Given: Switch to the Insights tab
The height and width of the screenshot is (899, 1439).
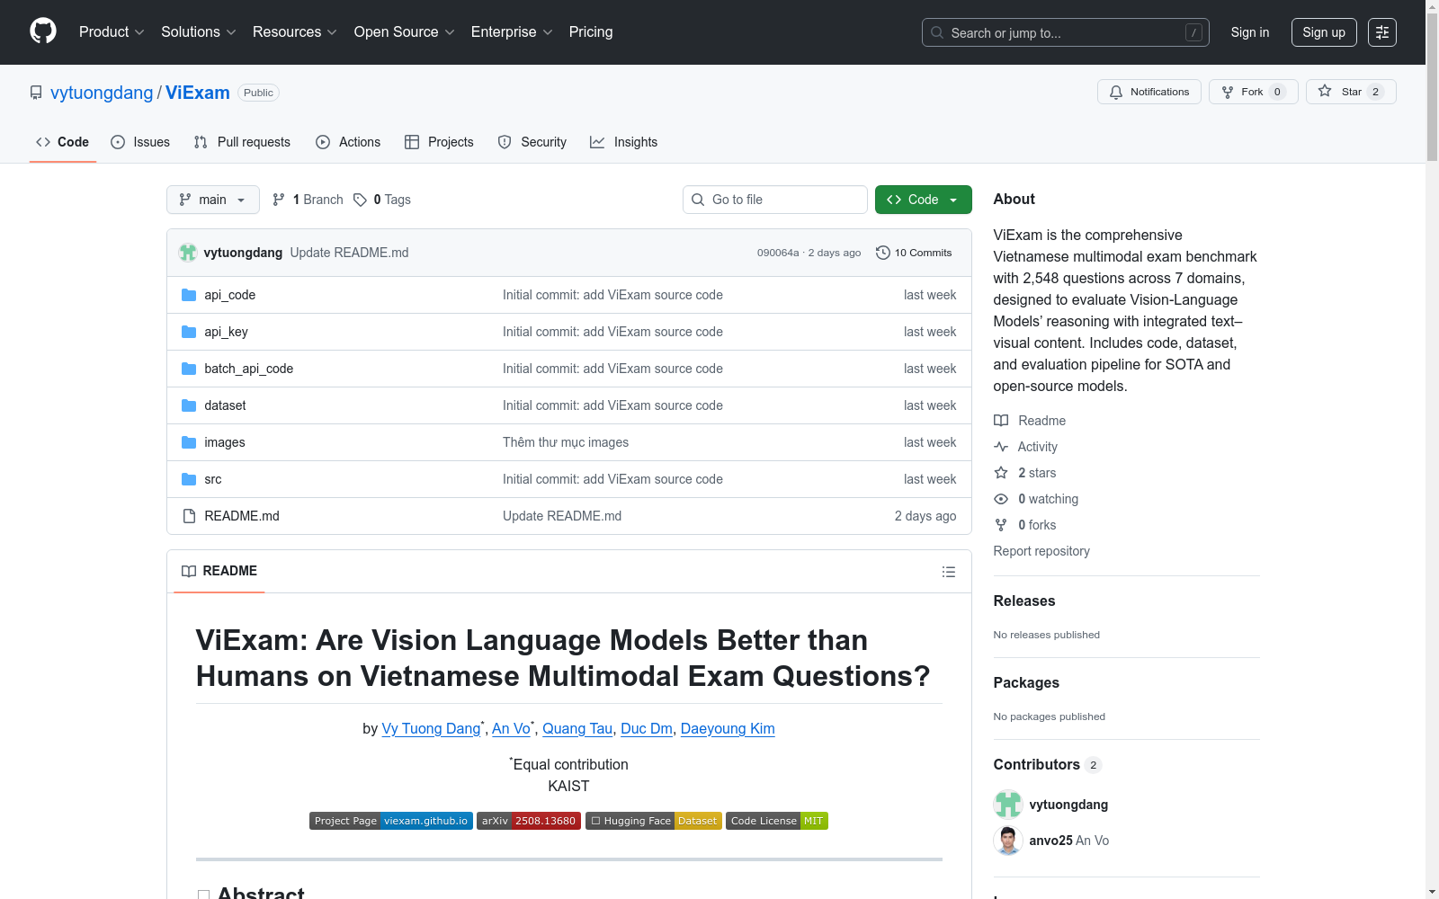Looking at the screenshot, I should point(624,142).
